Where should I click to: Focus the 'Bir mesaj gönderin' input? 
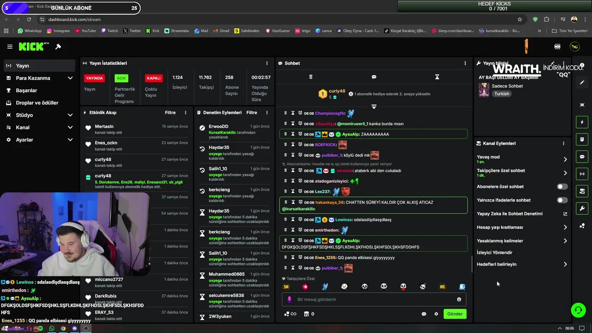374,299
